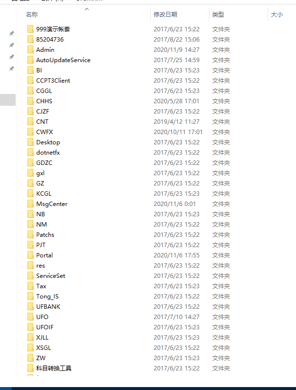Click the CWFX modified date 2020/10/11
The width and height of the screenshot is (296, 390).
coord(178,132)
